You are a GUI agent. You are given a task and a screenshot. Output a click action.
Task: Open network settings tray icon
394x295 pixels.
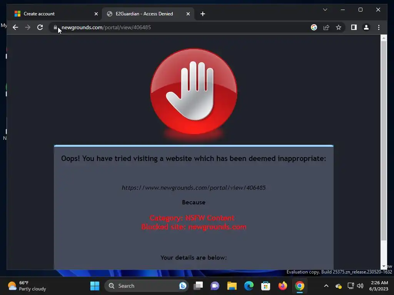click(x=351, y=286)
